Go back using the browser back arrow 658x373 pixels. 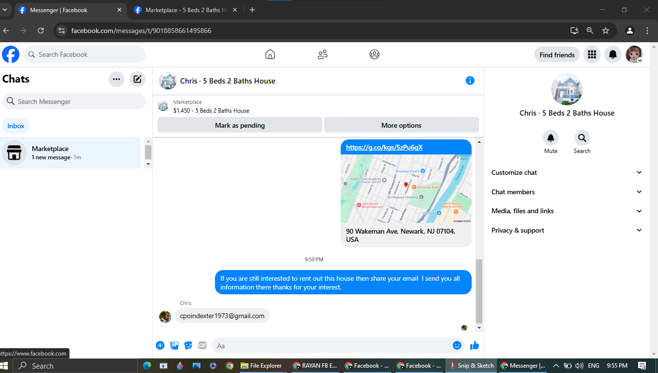tap(6, 31)
